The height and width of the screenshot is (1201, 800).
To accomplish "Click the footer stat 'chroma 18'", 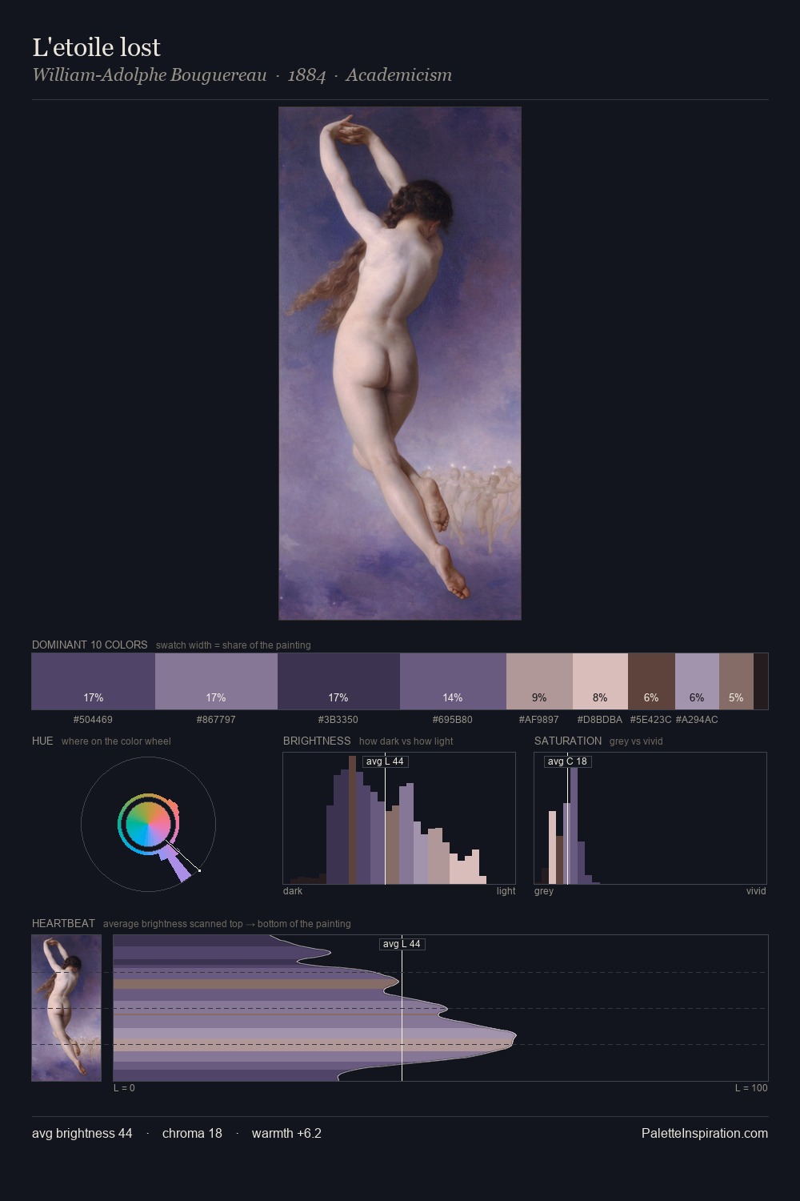I will click(x=192, y=1133).
